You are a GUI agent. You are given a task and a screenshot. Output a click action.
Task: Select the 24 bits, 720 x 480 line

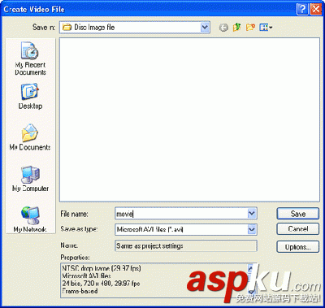(x=101, y=284)
